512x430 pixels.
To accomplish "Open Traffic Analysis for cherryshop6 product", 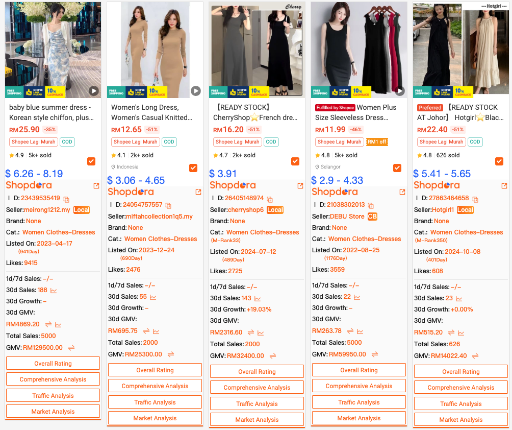I will coord(257,403).
